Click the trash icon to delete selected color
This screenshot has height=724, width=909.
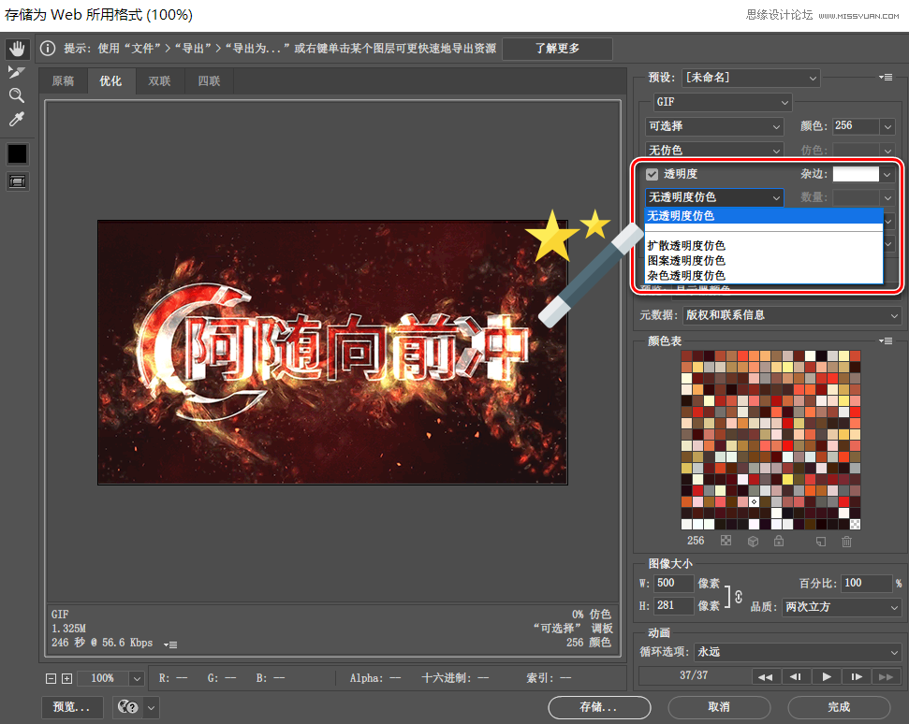pyautogui.click(x=846, y=541)
